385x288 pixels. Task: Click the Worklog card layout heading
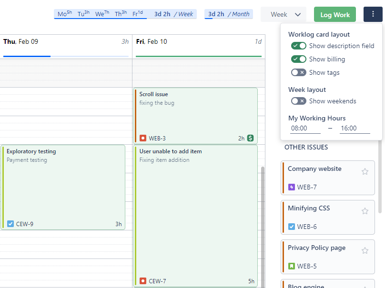click(319, 34)
